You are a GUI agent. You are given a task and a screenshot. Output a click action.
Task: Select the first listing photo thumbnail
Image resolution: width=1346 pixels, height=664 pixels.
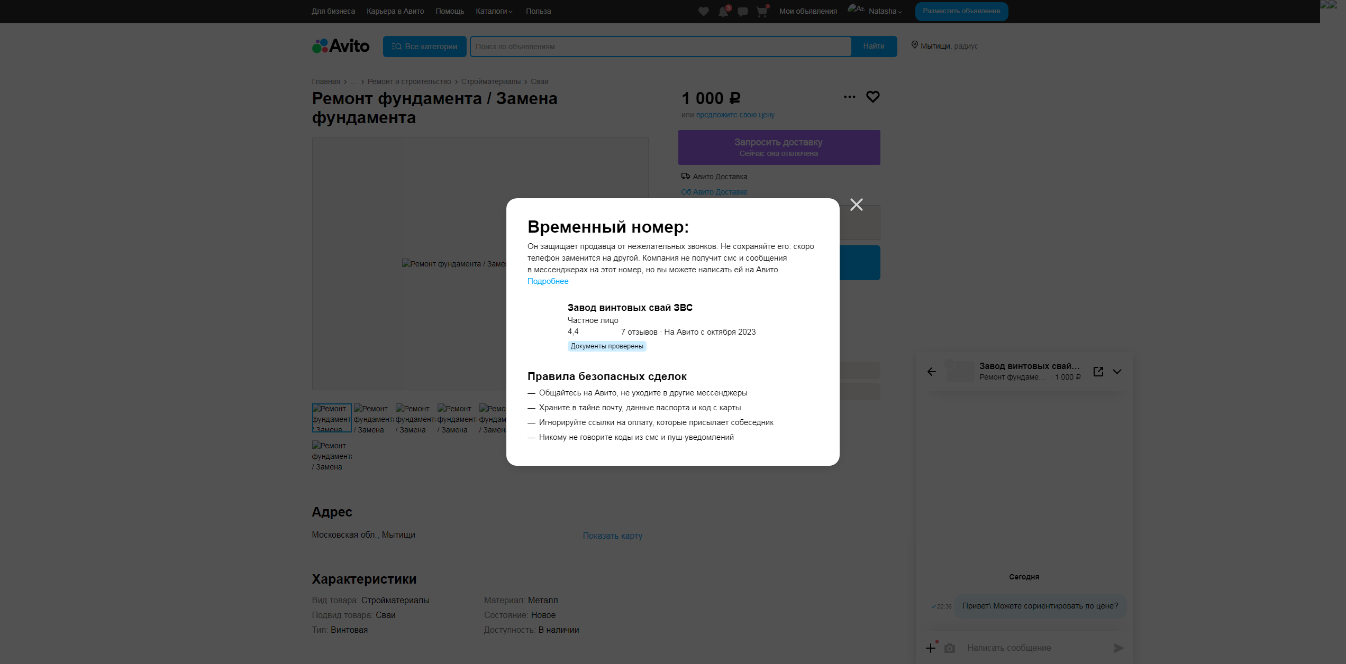332,418
